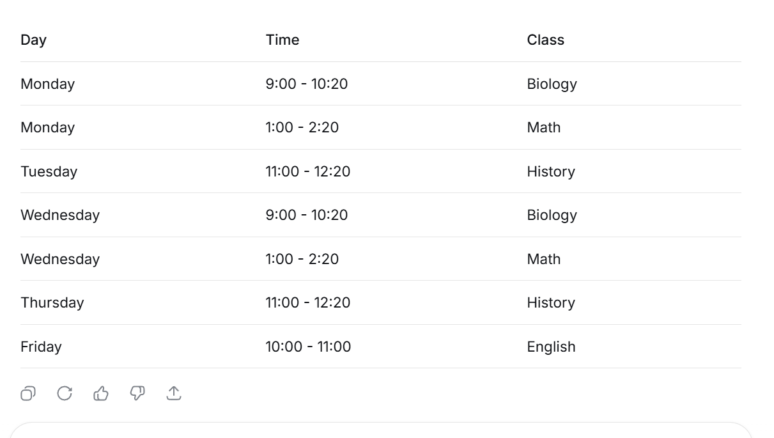
Task: Click Wednesday's "9:00 - 10:20" time cell
Action: pyautogui.click(x=307, y=215)
